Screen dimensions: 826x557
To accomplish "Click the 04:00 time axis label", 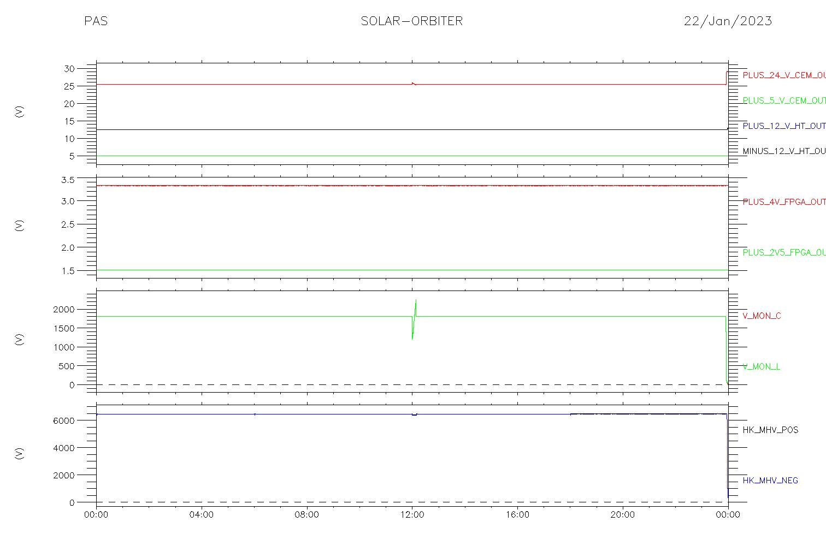I will point(202,514).
